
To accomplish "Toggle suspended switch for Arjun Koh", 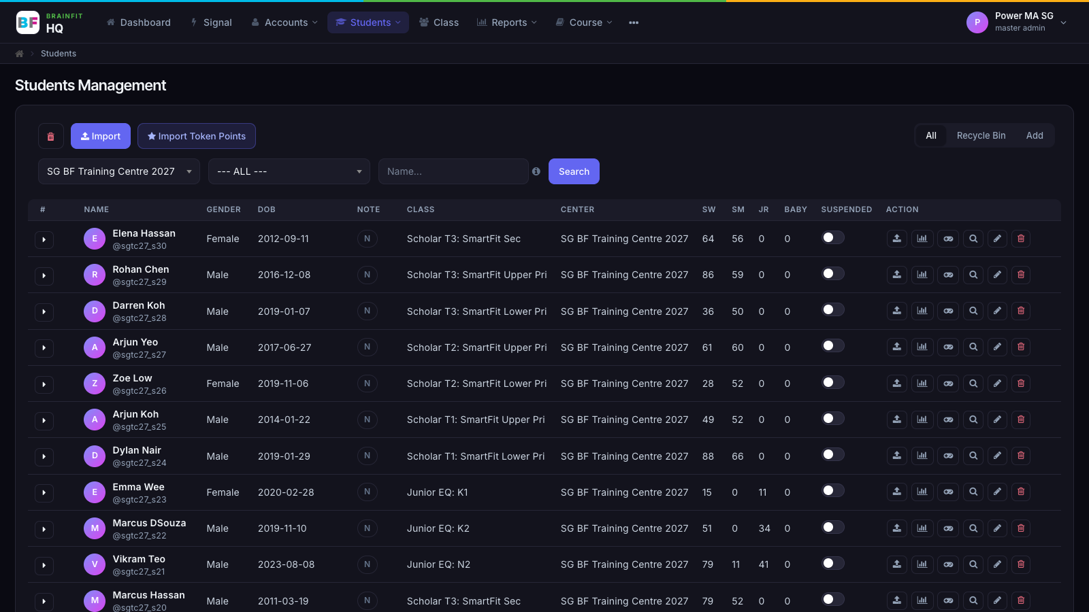I will [832, 418].
